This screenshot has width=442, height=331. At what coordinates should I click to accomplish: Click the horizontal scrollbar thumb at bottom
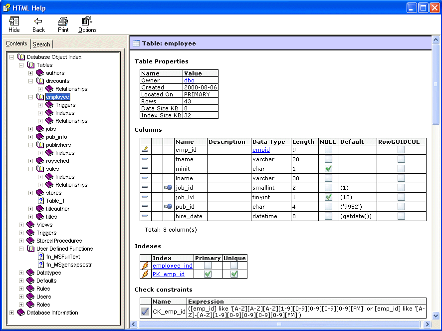point(279,324)
